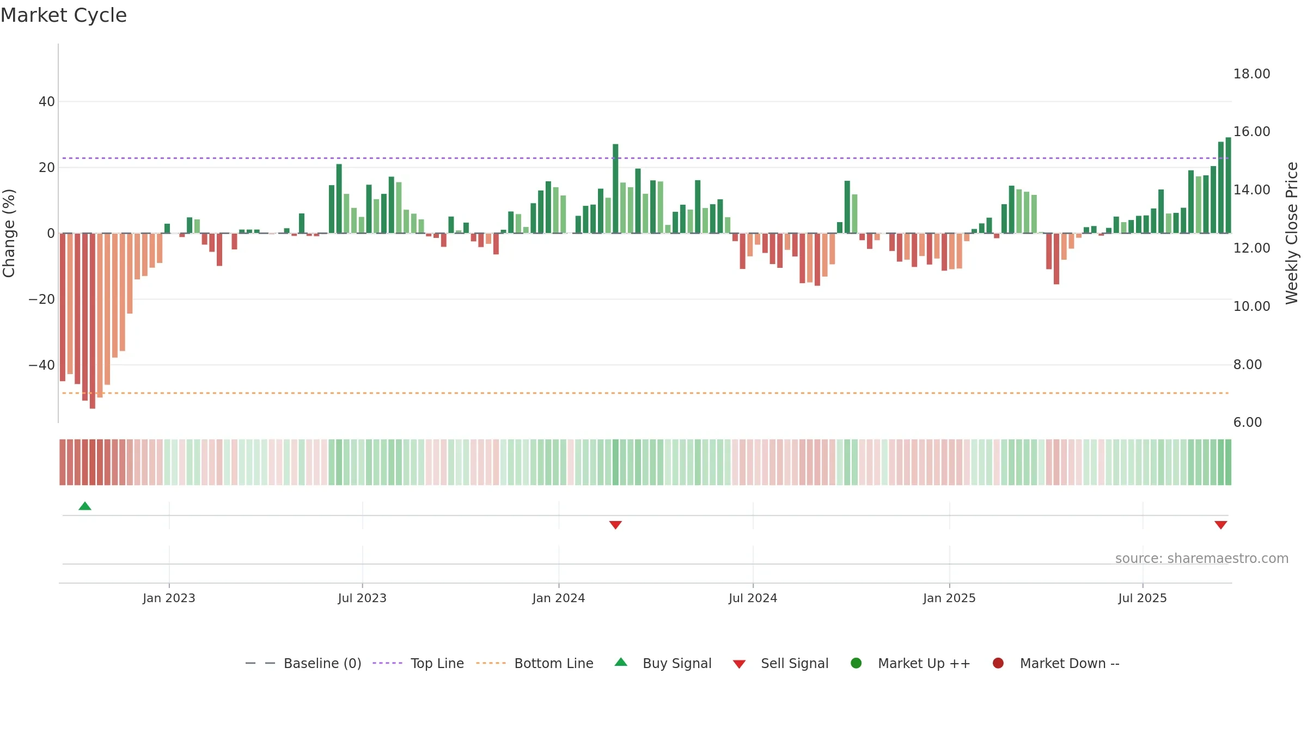Screen dimensions: 1307x735
Task: Click the deepest red bar below the bottom line
Action: (93, 321)
